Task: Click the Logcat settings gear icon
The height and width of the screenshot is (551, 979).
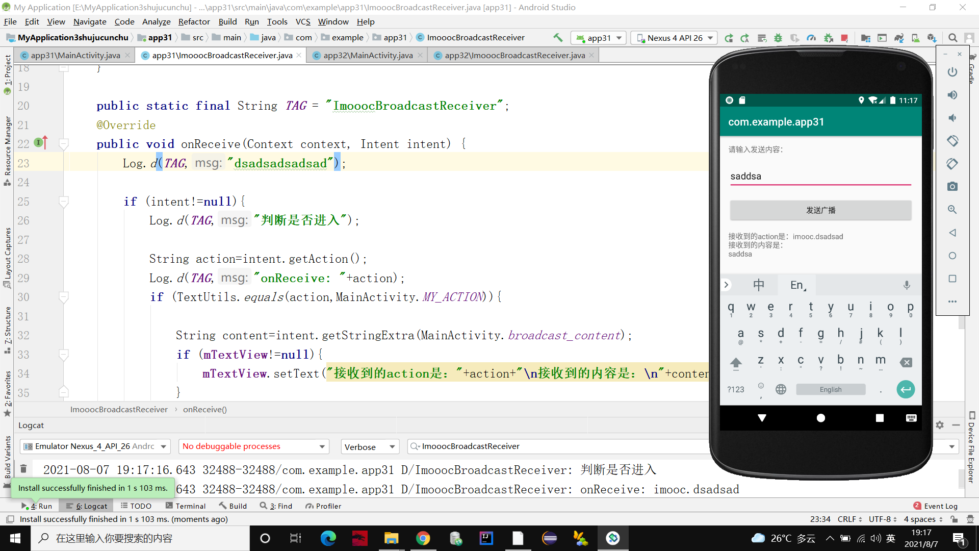Action: 940,425
